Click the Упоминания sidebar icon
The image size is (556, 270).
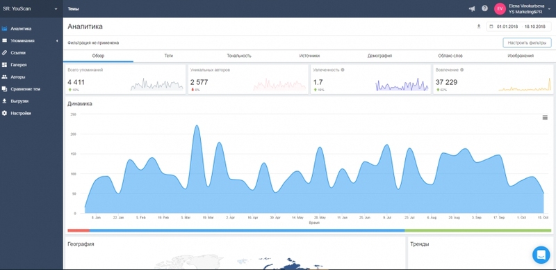pos(4,40)
